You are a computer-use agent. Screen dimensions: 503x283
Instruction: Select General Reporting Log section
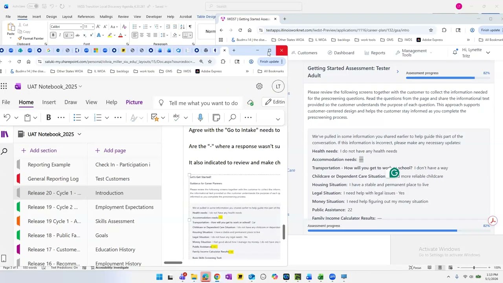[x=53, y=179]
